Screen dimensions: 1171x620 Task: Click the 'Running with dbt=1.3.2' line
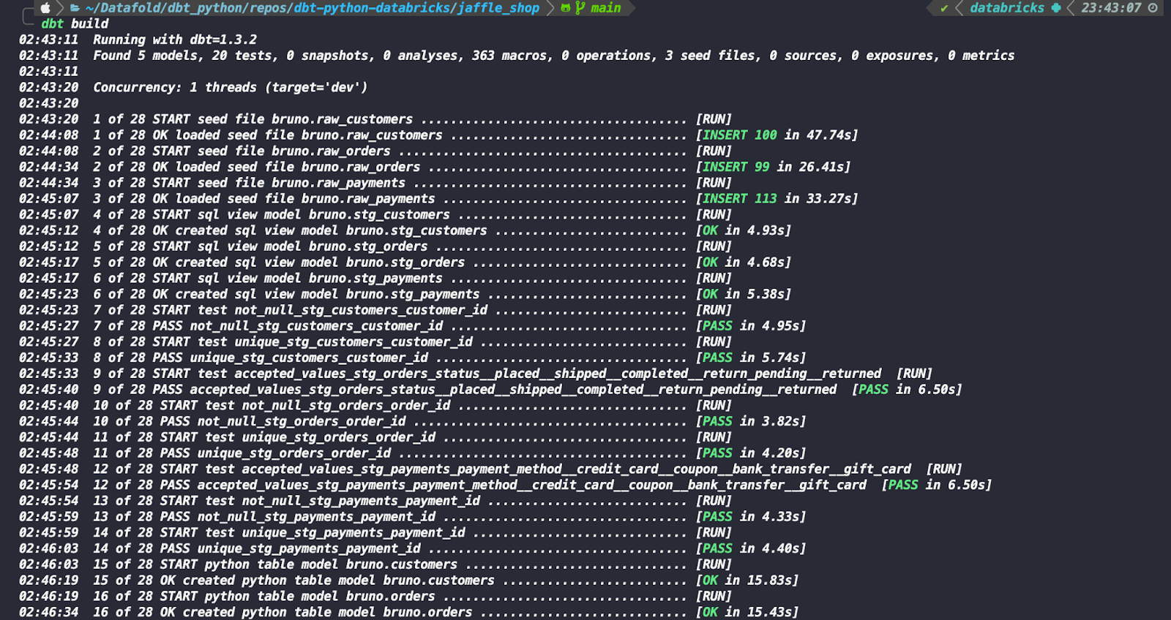click(175, 40)
